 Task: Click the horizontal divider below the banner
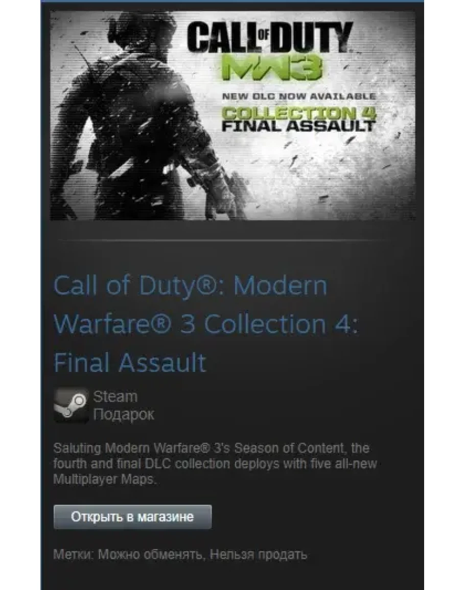[x=222, y=240]
